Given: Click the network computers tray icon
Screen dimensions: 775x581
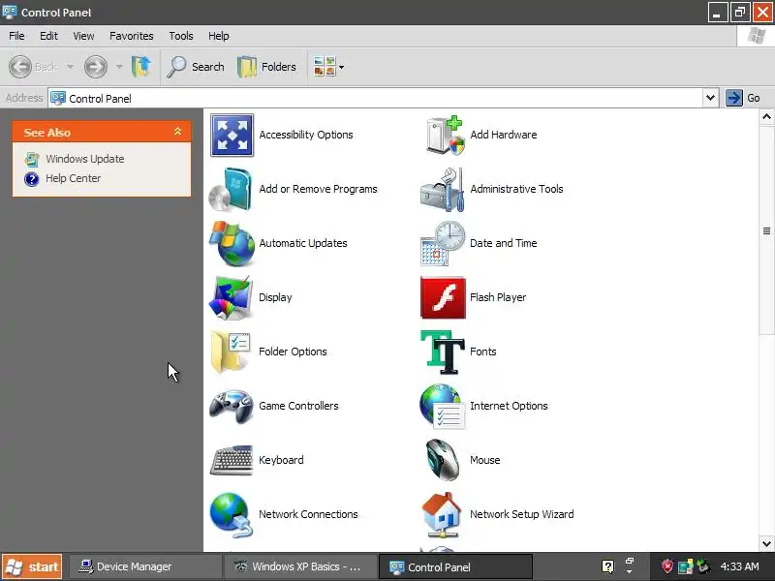Looking at the screenshot, I should point(686,566).
